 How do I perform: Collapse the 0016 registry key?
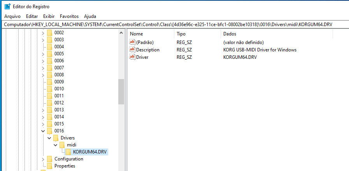tap(43, 131)
